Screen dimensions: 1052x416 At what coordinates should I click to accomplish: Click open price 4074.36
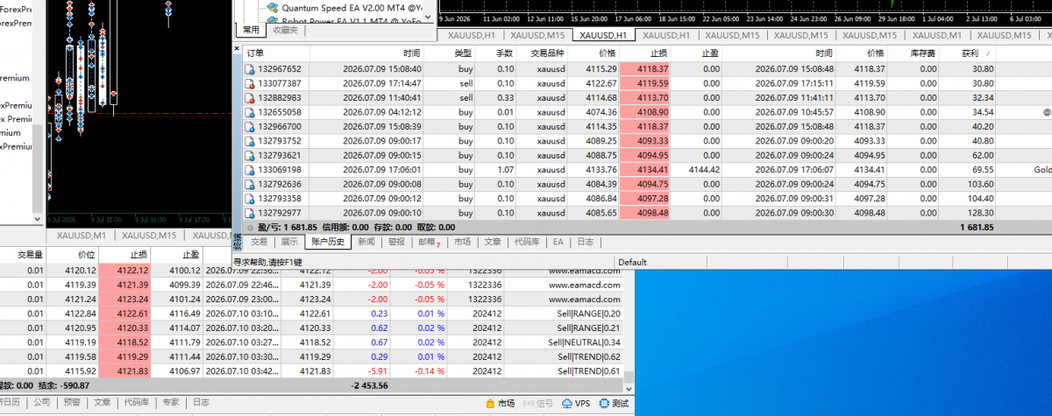coord(601,112)
